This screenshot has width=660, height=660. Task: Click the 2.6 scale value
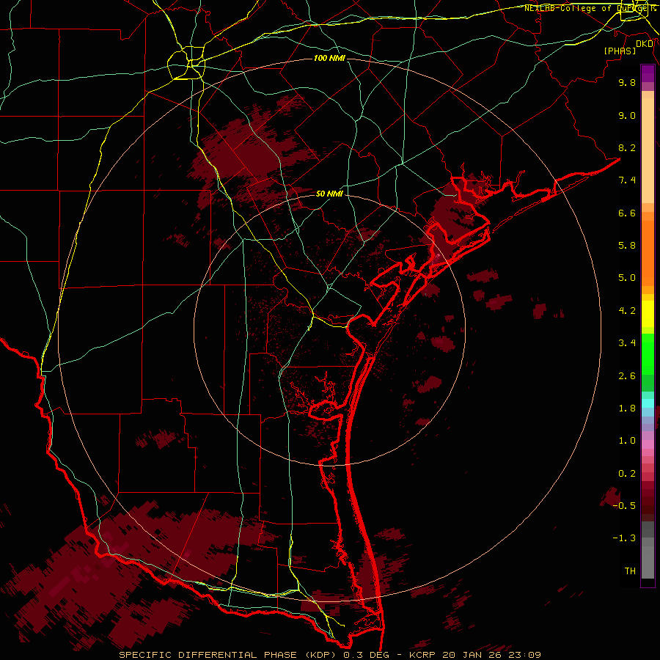627,376
